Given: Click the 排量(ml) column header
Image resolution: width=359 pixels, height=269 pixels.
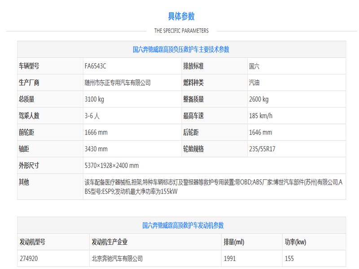Looking at the screenshot, I should point(234,242).
